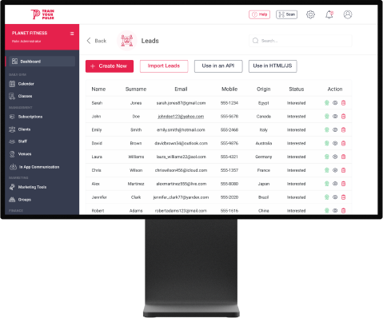Open the notifications bell
Viewport: 383px width, 318px height.
tap(329, 14)
